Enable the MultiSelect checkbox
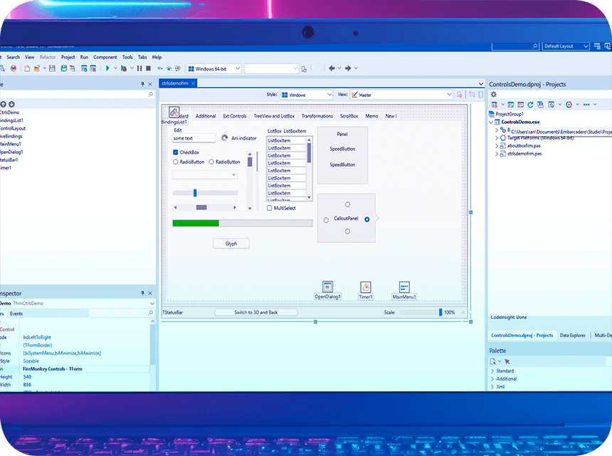 pyautogui.click(x=269, y=208)
